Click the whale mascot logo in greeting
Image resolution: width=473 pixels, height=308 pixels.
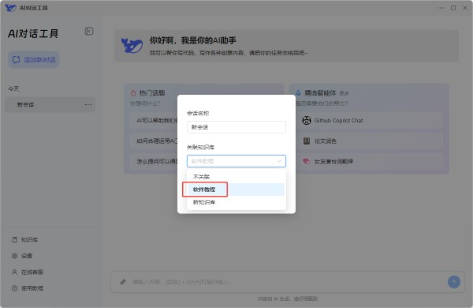click(132, 45)
